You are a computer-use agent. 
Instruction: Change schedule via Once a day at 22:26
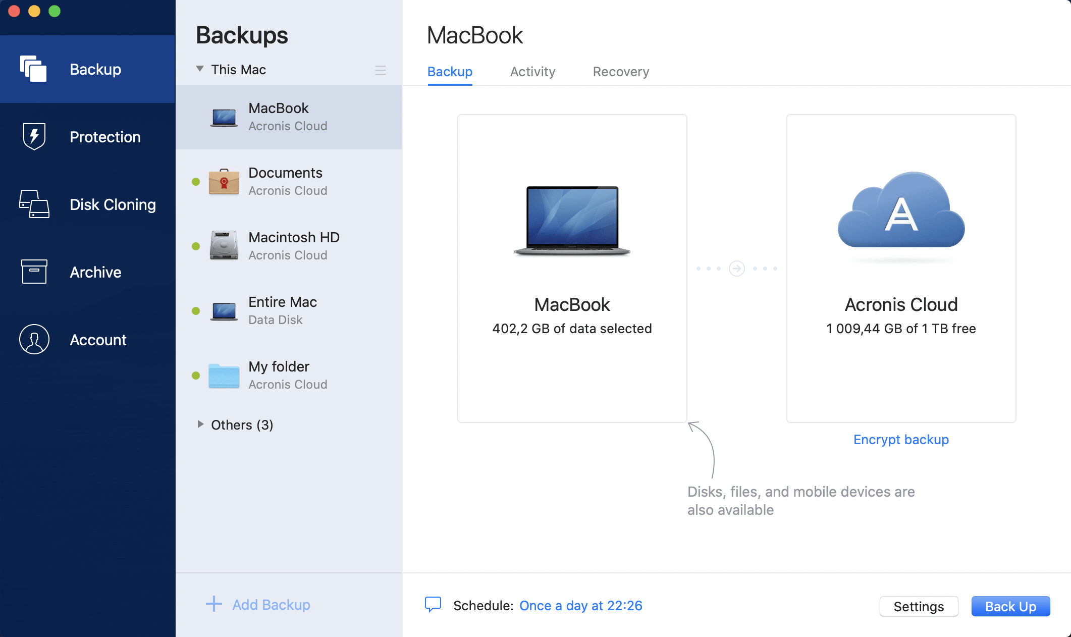[x=581, y=605]
